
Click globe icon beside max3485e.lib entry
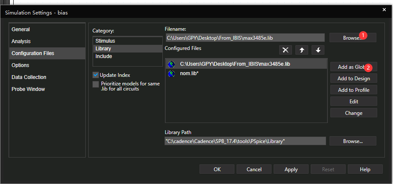[171, 64]
